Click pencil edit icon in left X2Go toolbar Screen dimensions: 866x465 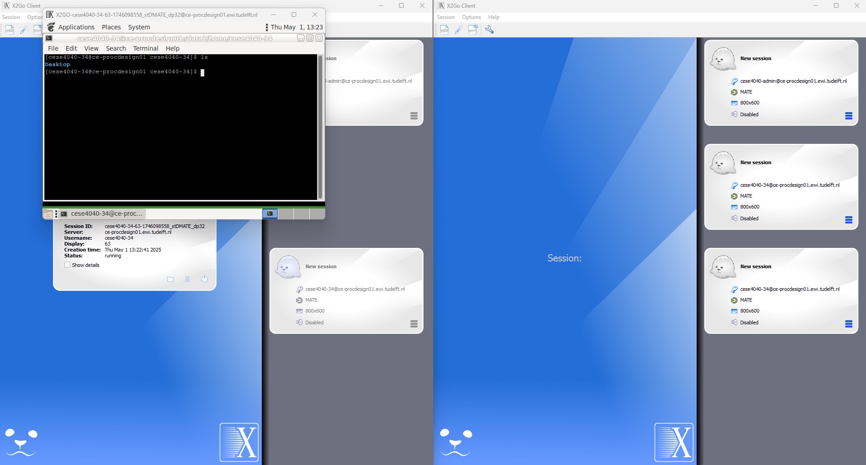24,30
